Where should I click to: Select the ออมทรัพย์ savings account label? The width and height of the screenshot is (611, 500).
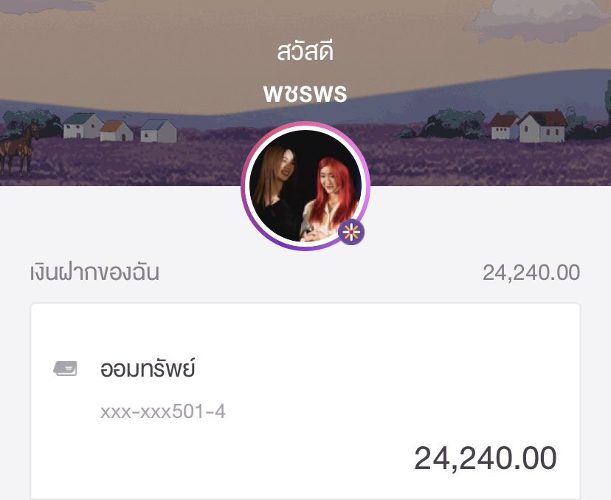click(x=148, y=369)
